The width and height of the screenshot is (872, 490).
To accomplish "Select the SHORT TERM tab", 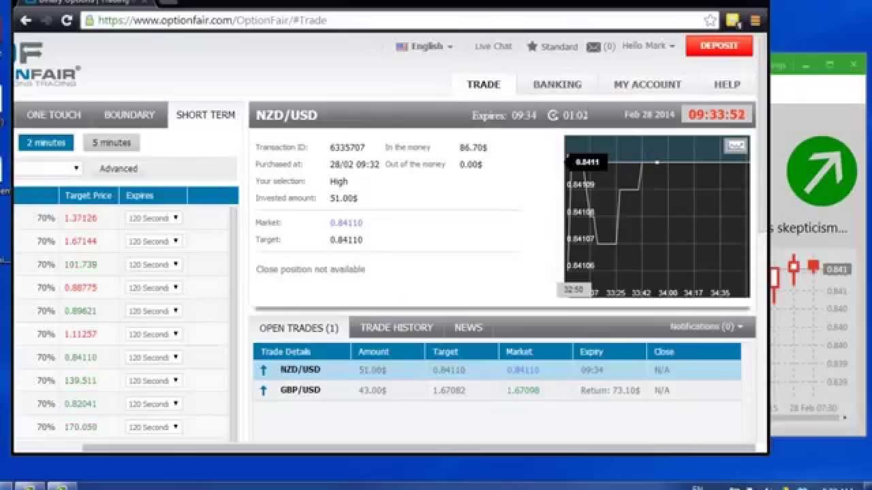I will point(205,115).
